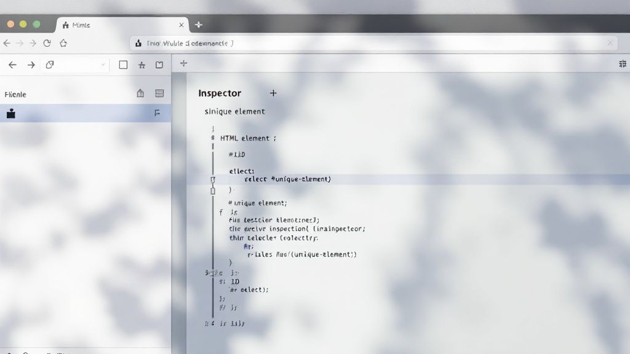Click the forward arrow in browser navigation
The height and width of the screenshot is (354, 630).
click(x=33, y=43)
